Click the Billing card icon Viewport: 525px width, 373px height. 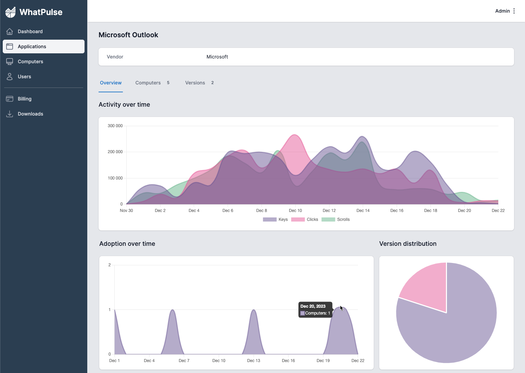tap(10, 99)
